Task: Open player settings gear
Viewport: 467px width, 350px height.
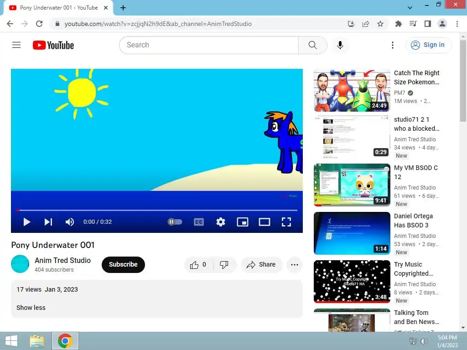Action: [221, 222]
